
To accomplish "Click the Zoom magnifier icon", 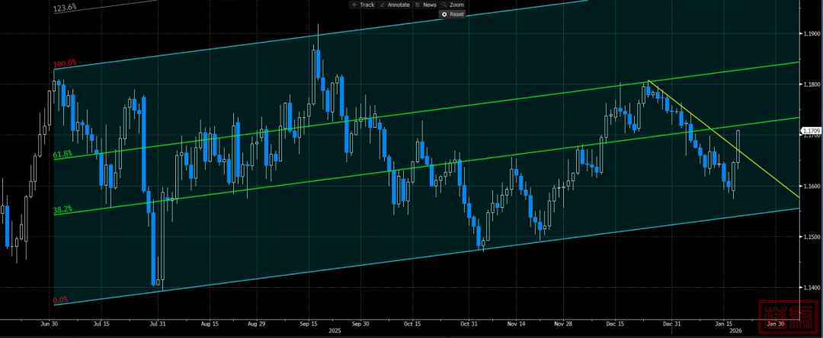I will [443, 5].
